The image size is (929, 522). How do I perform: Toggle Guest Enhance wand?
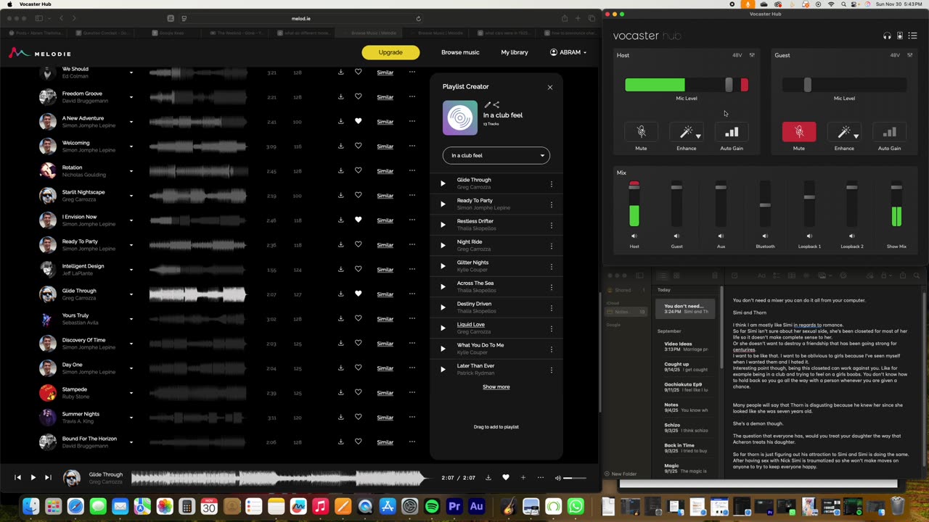point(843,132)
